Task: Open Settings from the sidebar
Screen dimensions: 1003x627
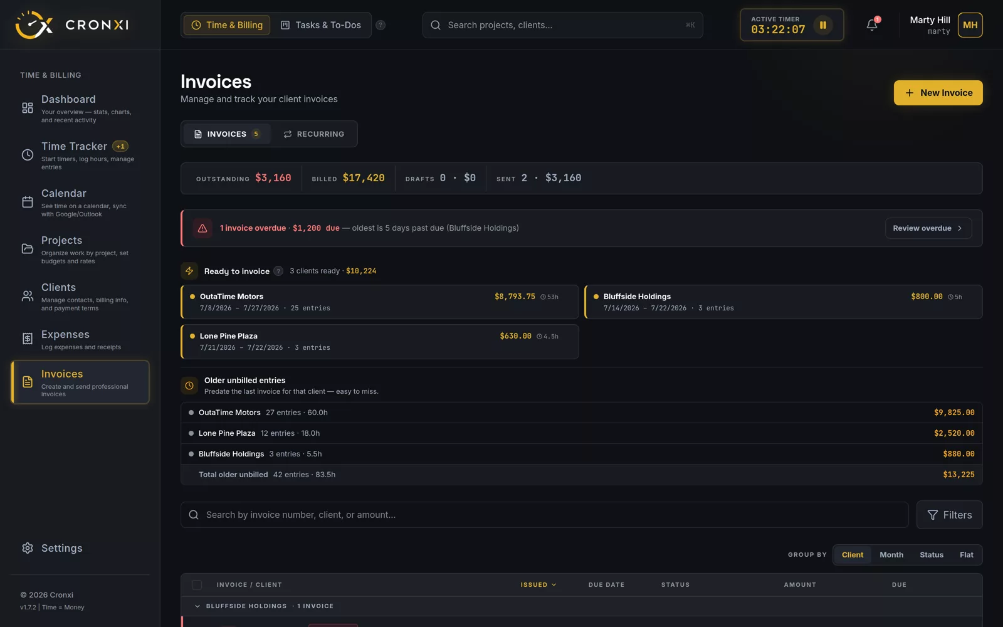Action: click(x=80, y=548)
